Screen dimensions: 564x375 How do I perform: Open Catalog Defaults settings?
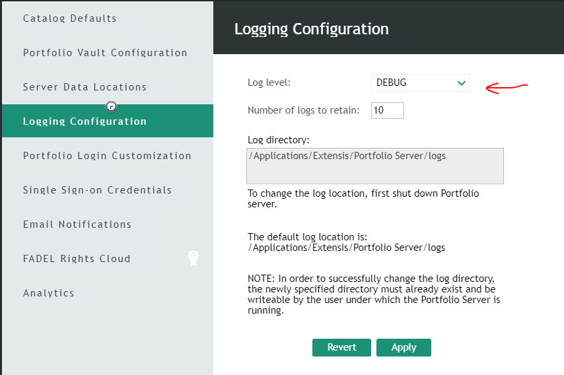tap(70, 18)
